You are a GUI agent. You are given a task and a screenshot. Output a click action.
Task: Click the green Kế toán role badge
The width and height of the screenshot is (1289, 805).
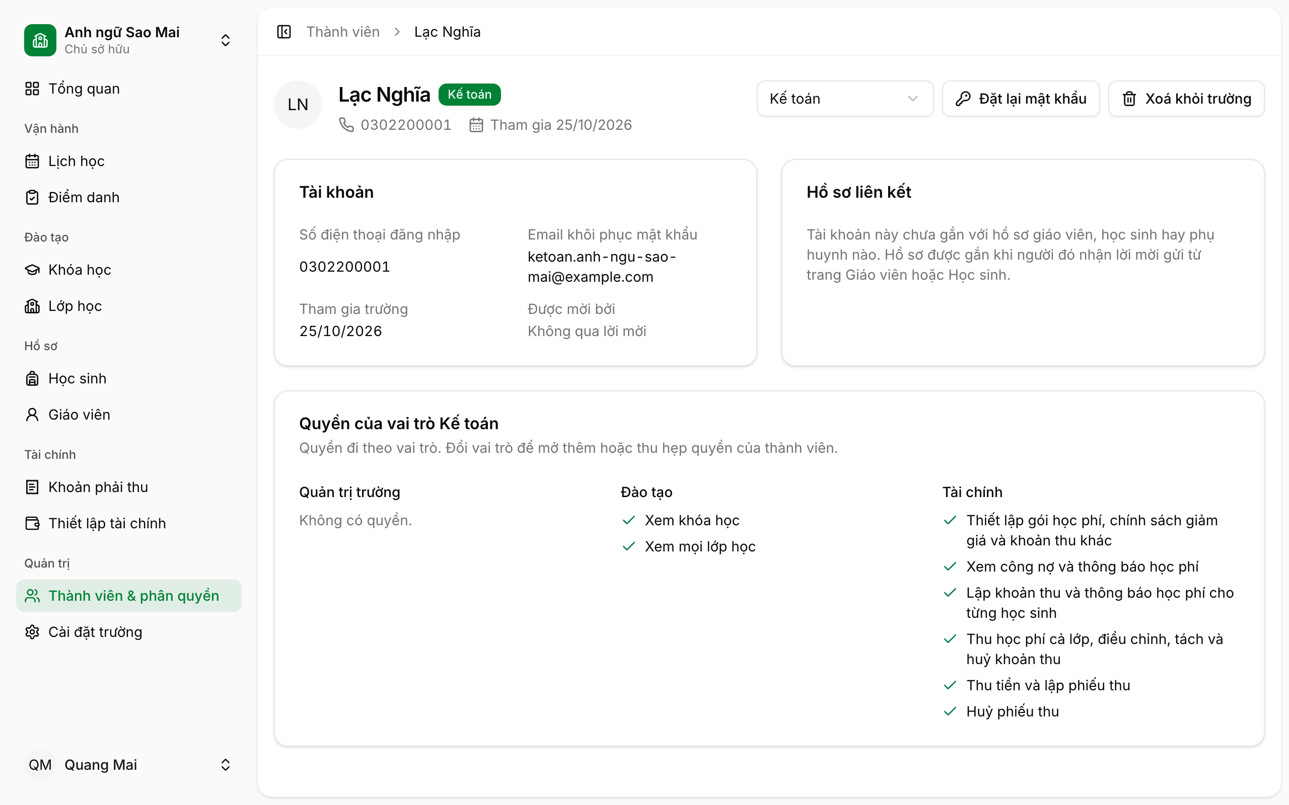469,94
